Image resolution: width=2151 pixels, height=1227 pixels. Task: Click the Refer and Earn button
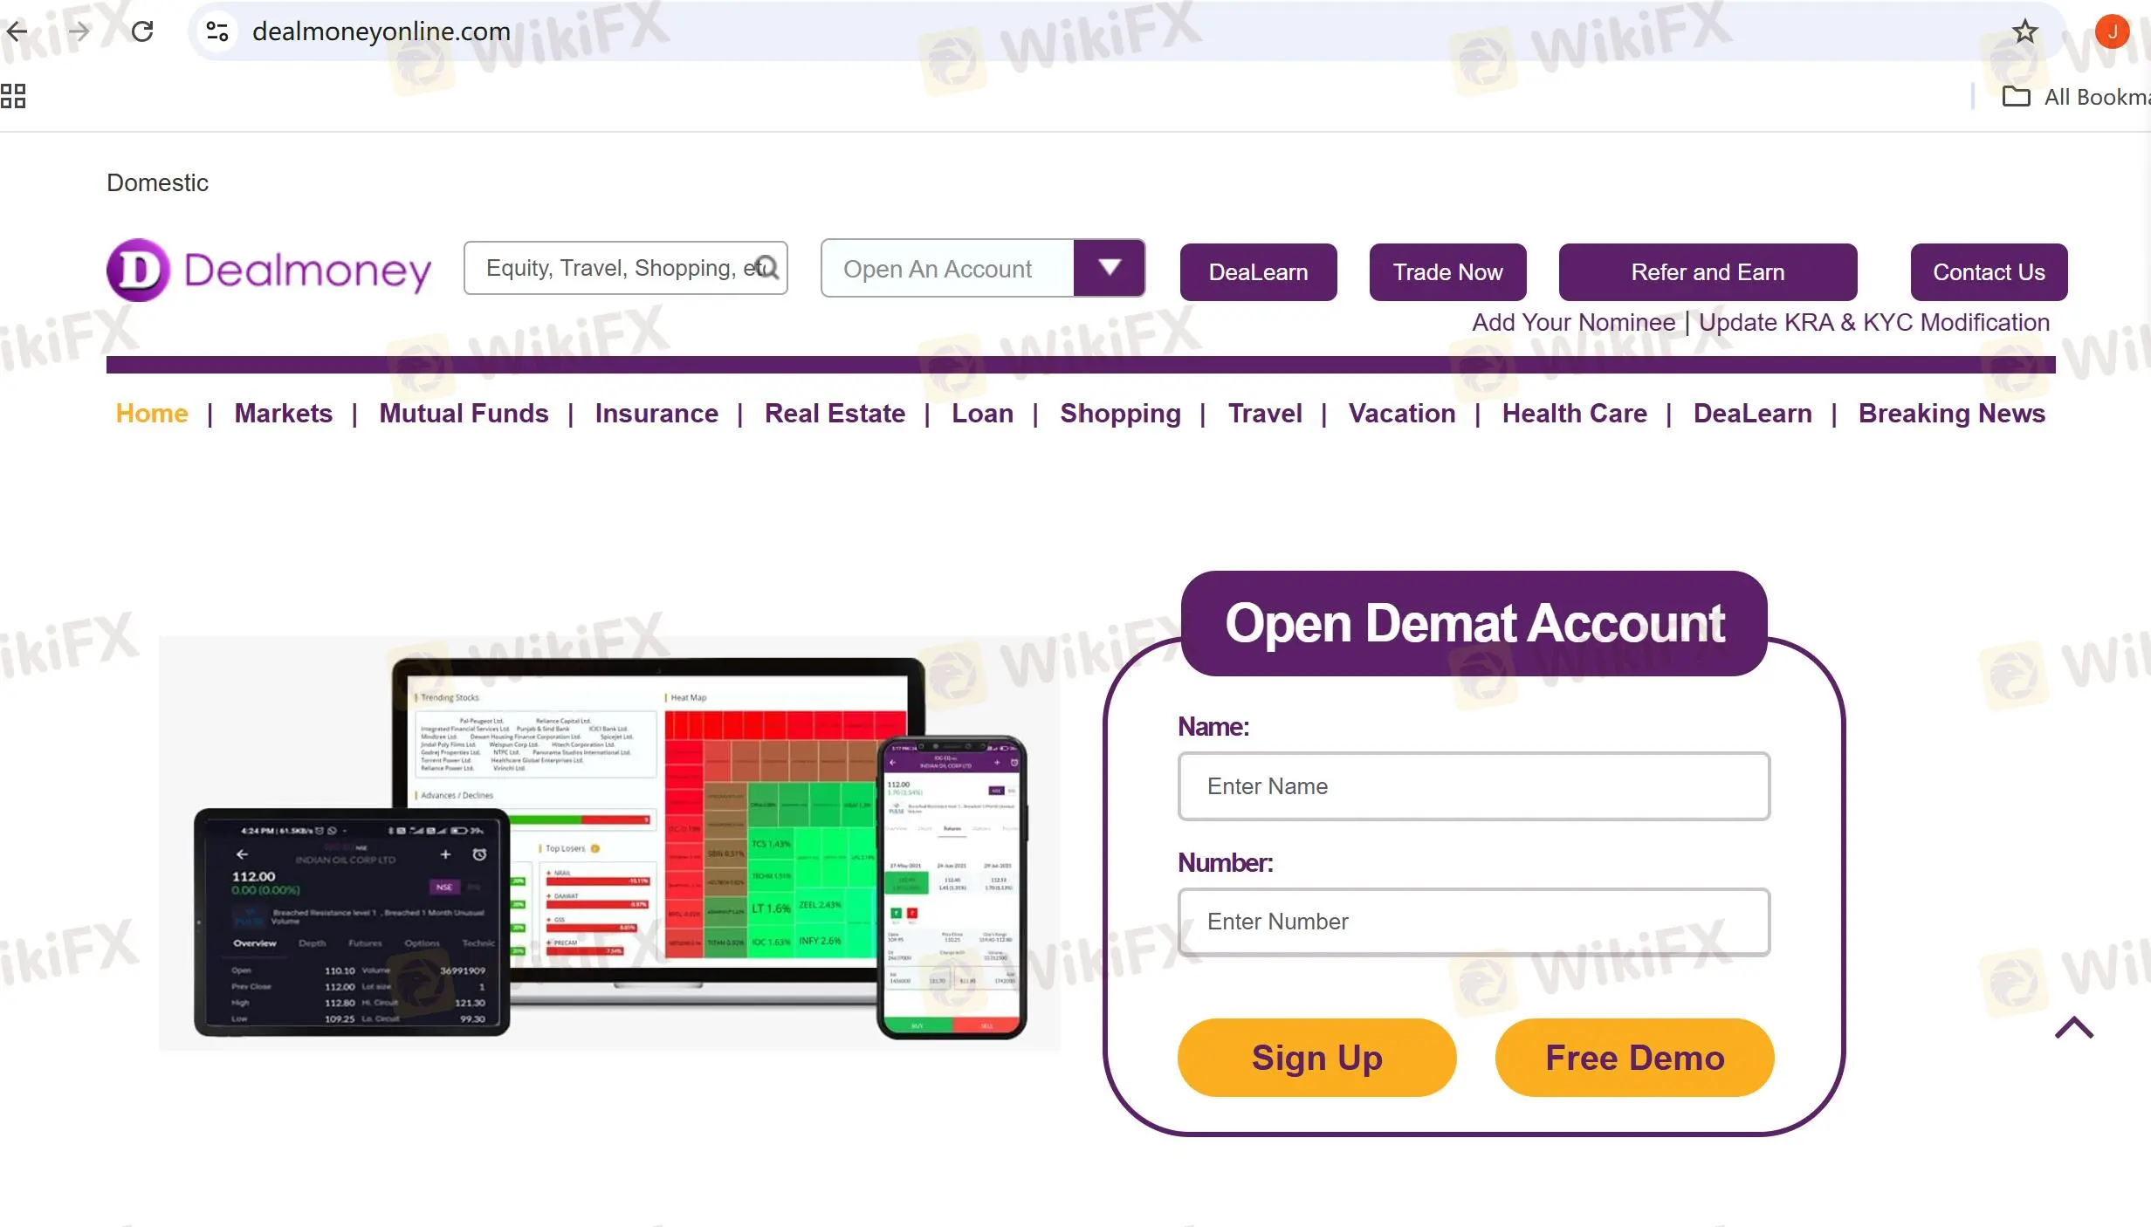[1708, 271]
